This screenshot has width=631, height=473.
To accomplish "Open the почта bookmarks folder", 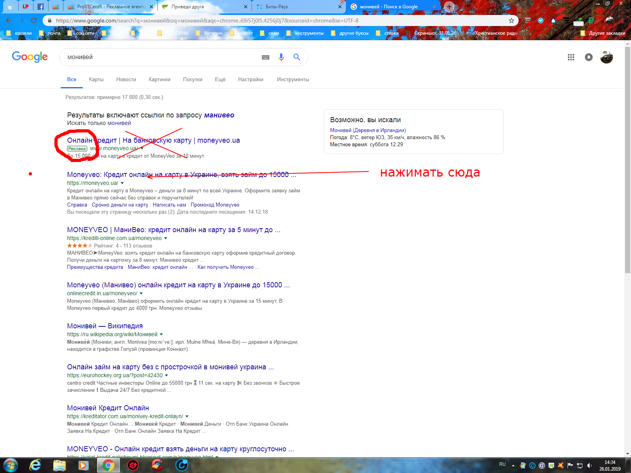I will tap(50, 33).
